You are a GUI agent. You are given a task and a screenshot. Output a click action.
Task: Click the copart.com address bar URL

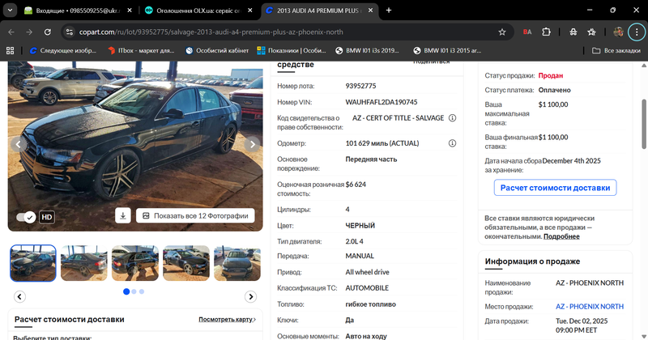click(x=211, y=32)
